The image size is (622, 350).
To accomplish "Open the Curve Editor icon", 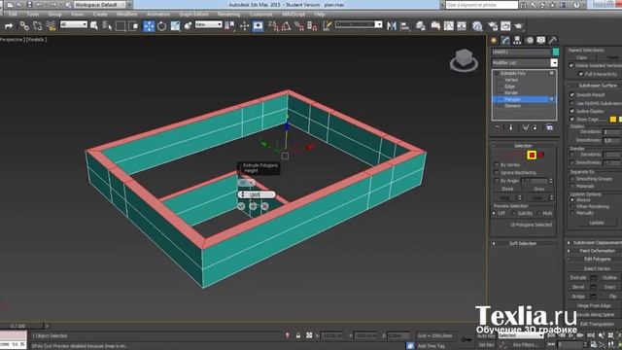I will coord(449,26).
